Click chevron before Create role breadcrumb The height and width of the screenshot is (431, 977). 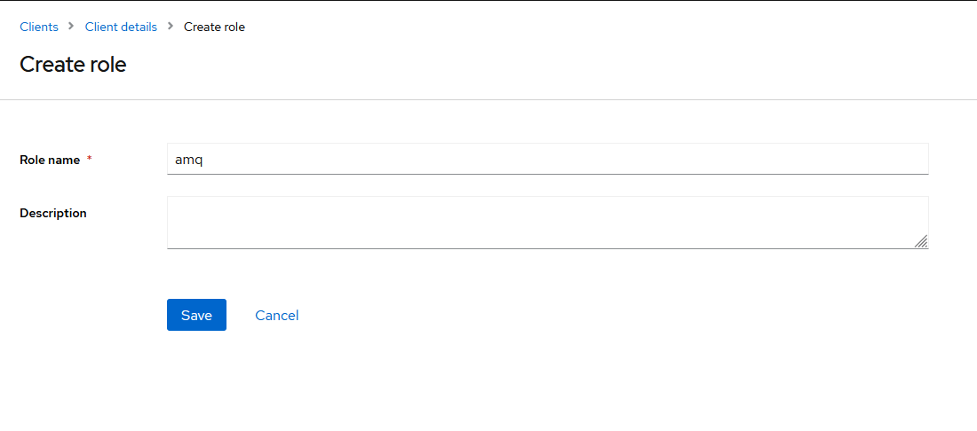(170, 27)
